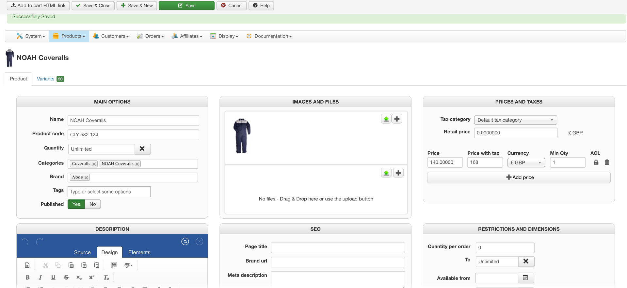Expand the Documentation menu

pyautogui.click(x=269, y=36)
